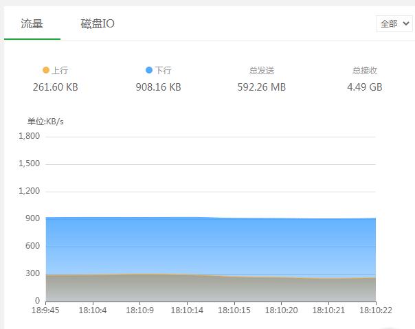Screen dimensions: 415x329
Task: Click the 18:10:20 time axis label
Action: (x=281, y=310)
